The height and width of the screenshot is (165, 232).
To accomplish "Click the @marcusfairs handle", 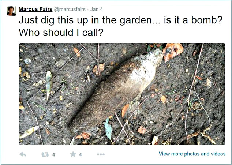I will point(70,9).
